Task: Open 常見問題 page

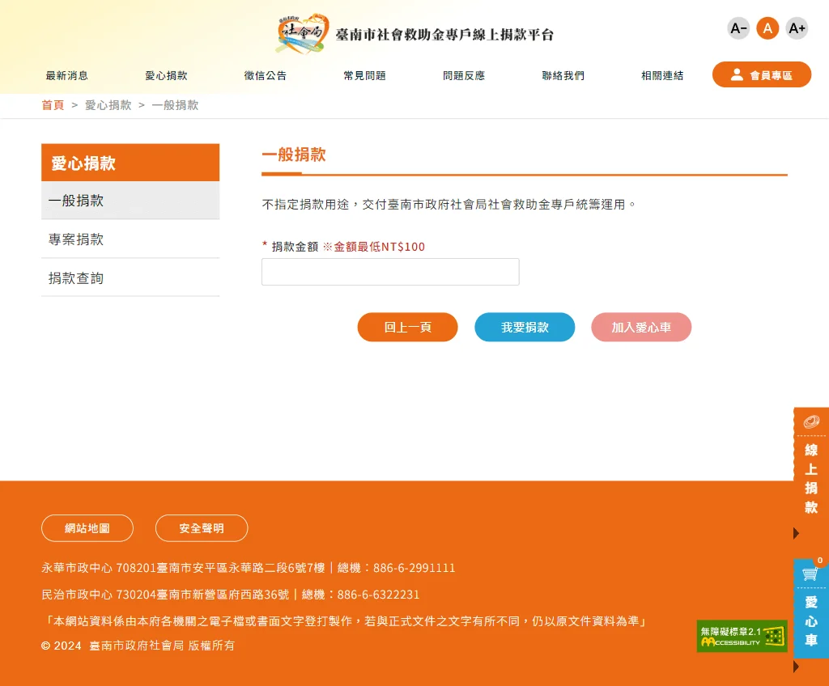Action: tap(364, 75)
